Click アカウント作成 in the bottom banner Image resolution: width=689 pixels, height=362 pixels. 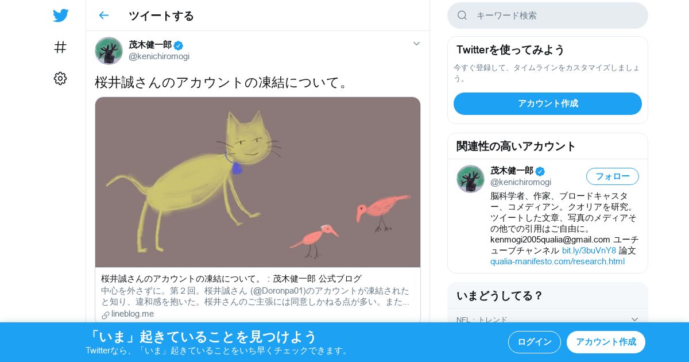tap(606, 342)
